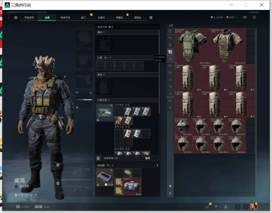This screenshot has height=213, width=272.
Task: Click the help question mark beside 背包
Action: pyautogui.click(x=104, y=75)
